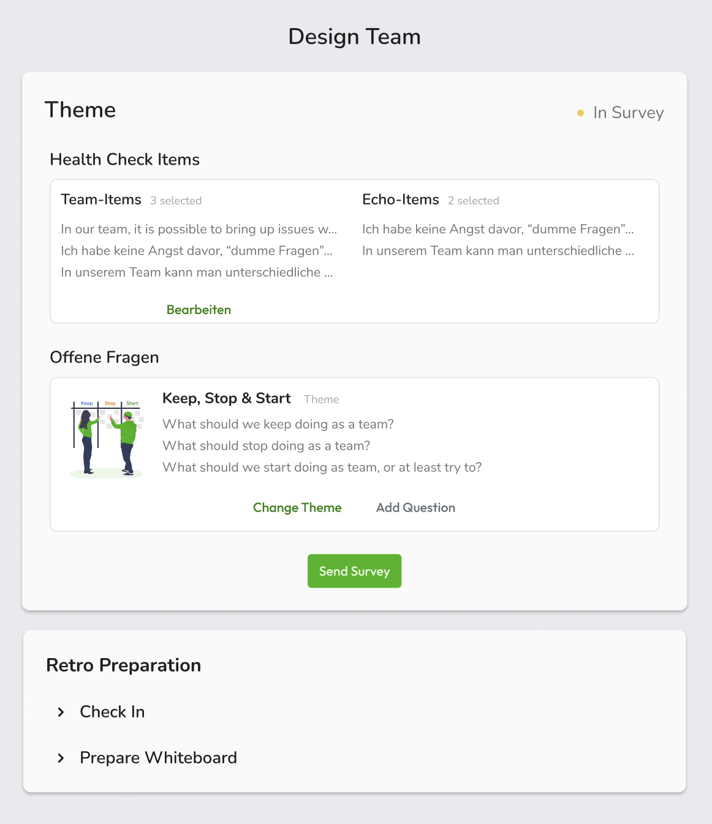Click the Check In section label

click(112, 712)
